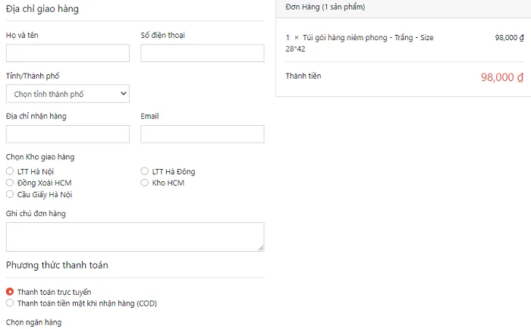Screen dimensions: 531x329
Task: Open the Chọn tỉnh thành phố dropdown
Action: (68, 94)
